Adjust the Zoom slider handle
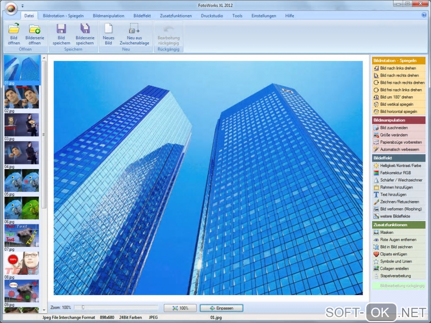 83,308
